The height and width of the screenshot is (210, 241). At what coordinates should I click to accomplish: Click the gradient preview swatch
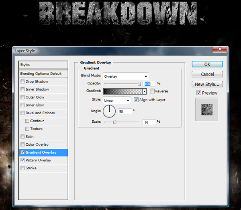123,91
